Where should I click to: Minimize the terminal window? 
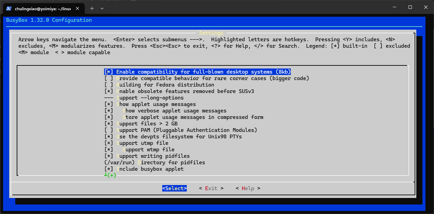pos(394,7)
